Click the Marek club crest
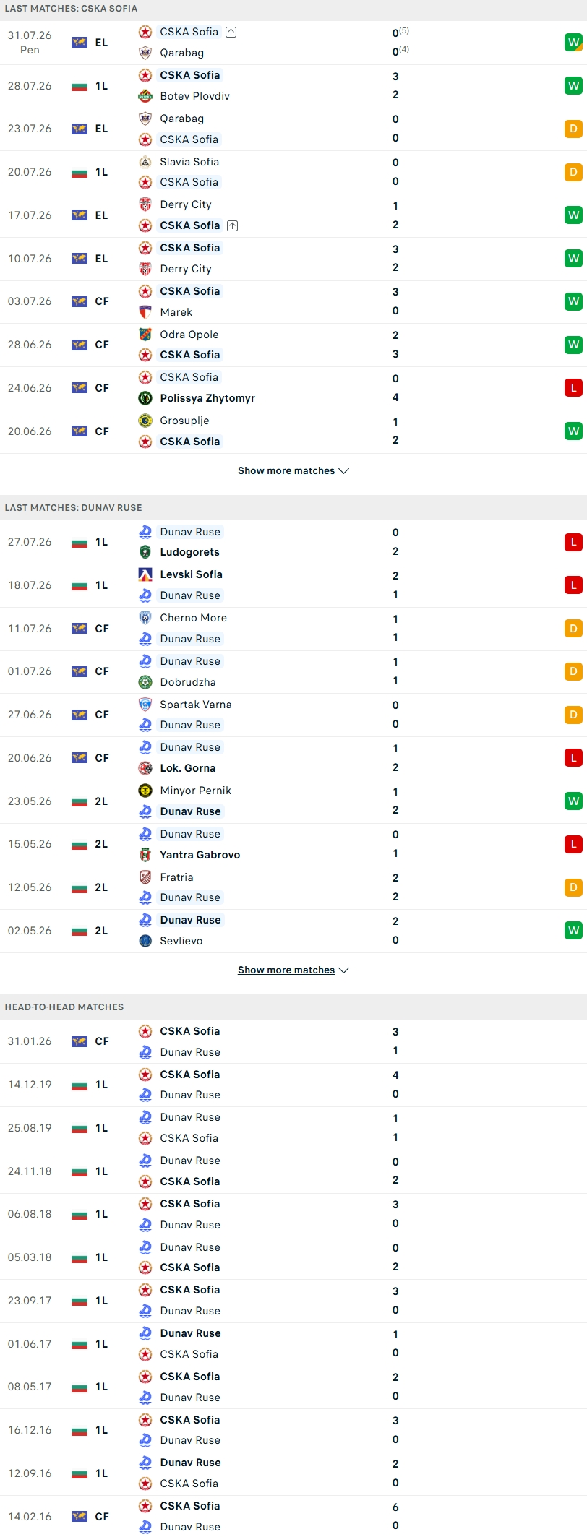The height and width of the screenshot is (1537, 587). [145, 312]
